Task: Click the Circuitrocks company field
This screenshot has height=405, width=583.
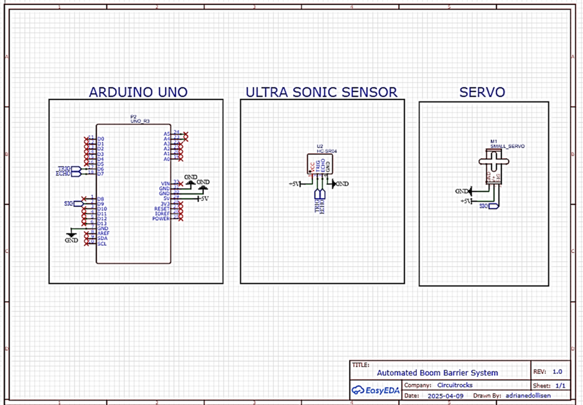Action: click(455, 385)
